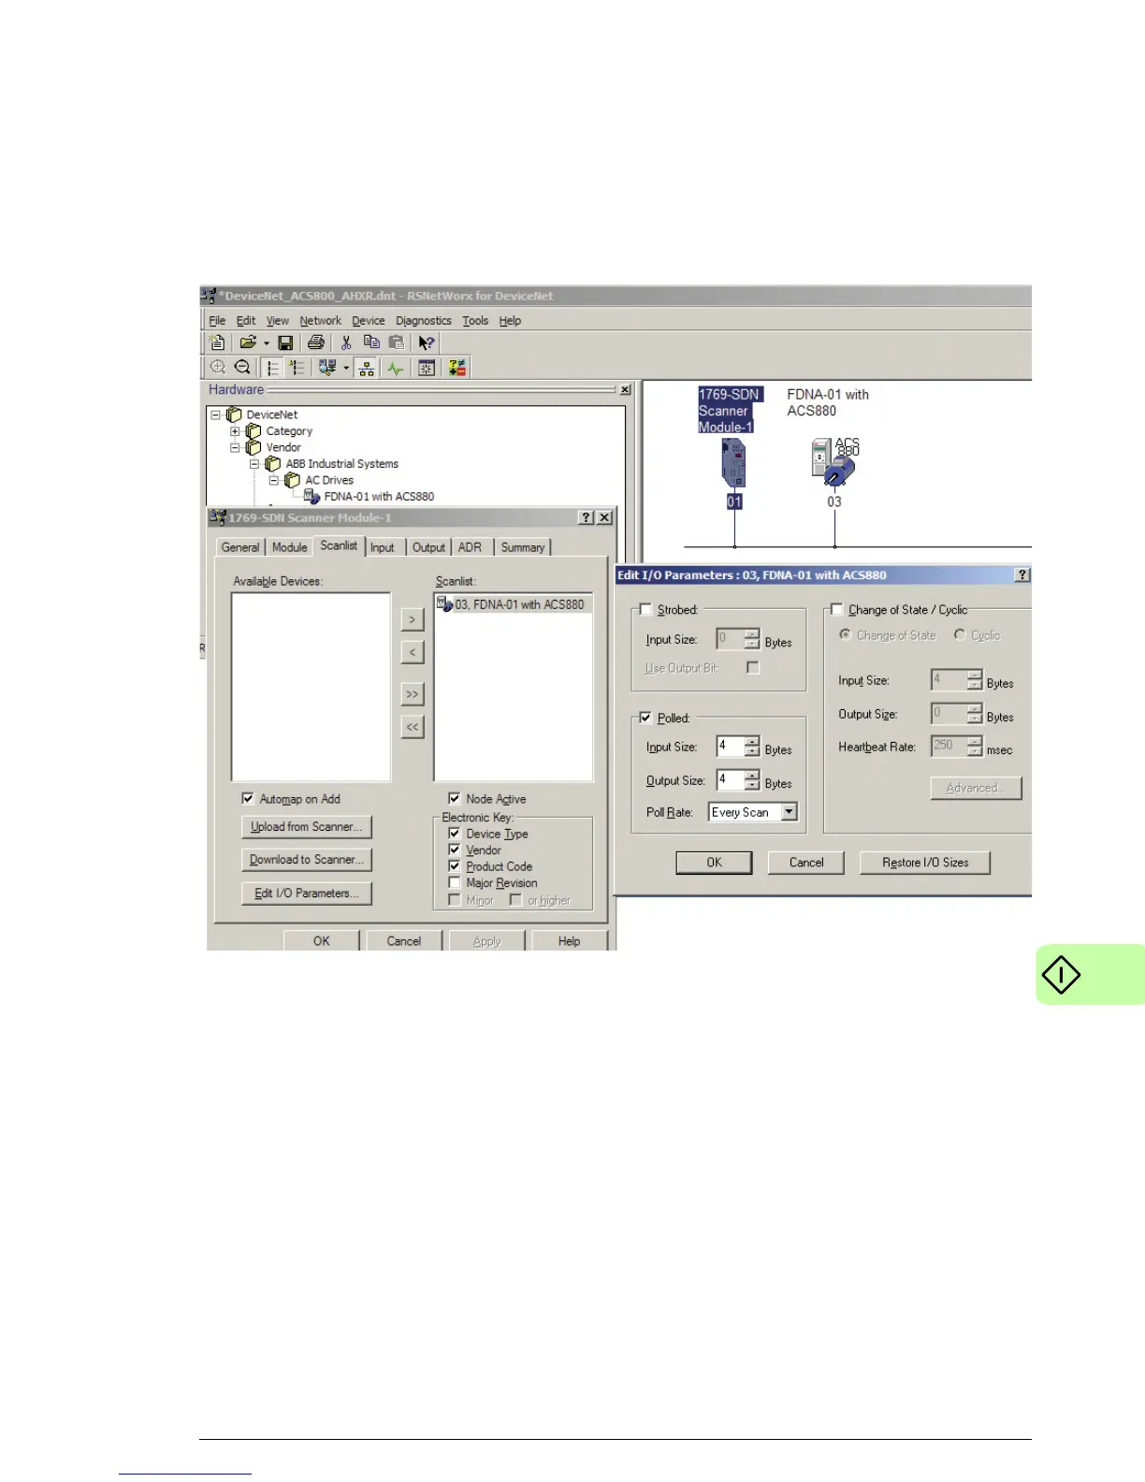
Task: Collapse the Vendor tree node
Action: pos(235,447)
